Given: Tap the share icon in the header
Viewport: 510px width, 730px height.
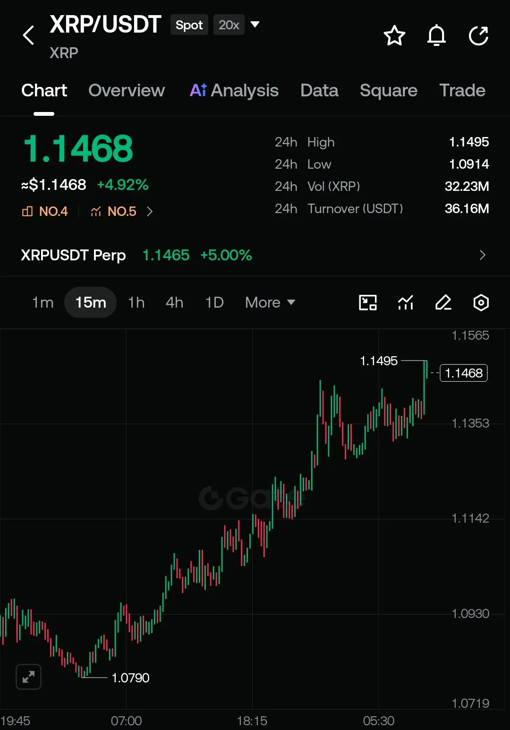Looking at the screenshot, I should point(478,35).
